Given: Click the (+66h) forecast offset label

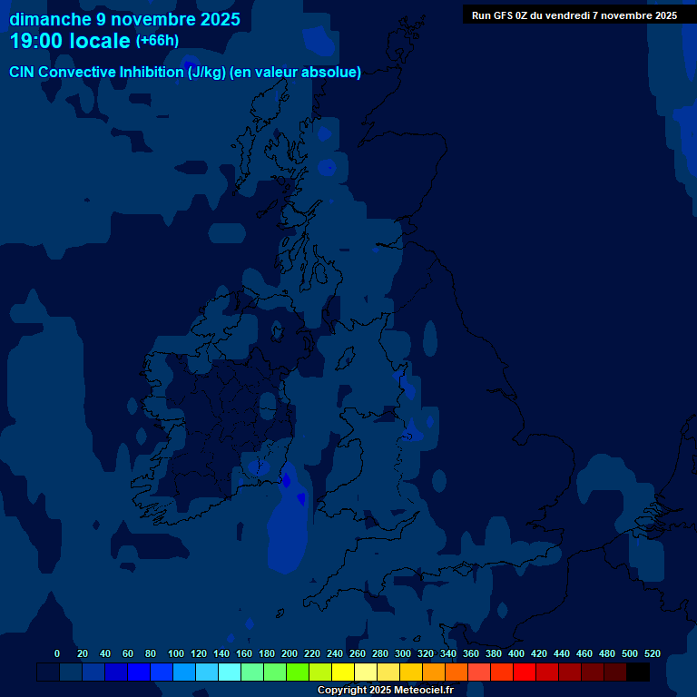Looking at the screenshot, I should click(x=157, y=41).
